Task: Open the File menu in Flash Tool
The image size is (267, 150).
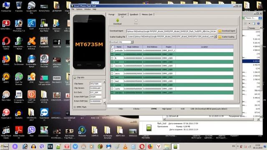Action: pyautogui.click(x=73, y=9)
